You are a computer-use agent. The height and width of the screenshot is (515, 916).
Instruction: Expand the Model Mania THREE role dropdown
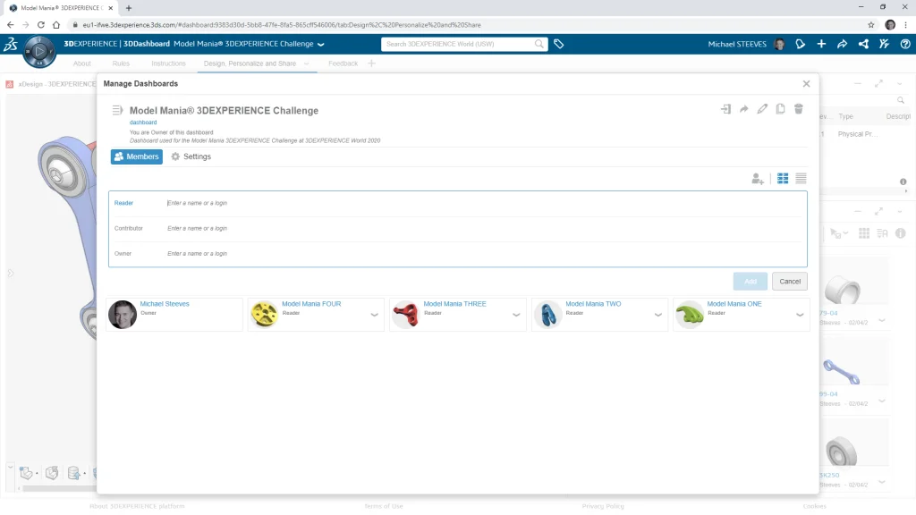516,315
